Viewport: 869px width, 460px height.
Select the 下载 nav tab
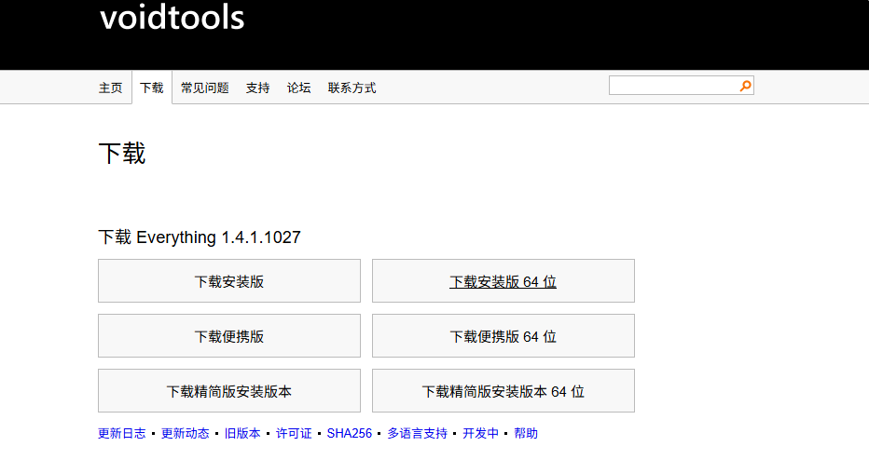tap(152, 88)
